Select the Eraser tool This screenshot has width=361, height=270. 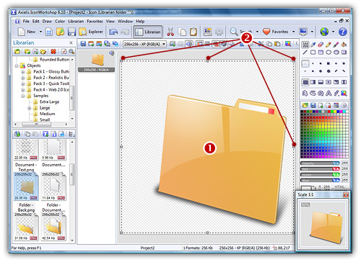tap(321, 45)
